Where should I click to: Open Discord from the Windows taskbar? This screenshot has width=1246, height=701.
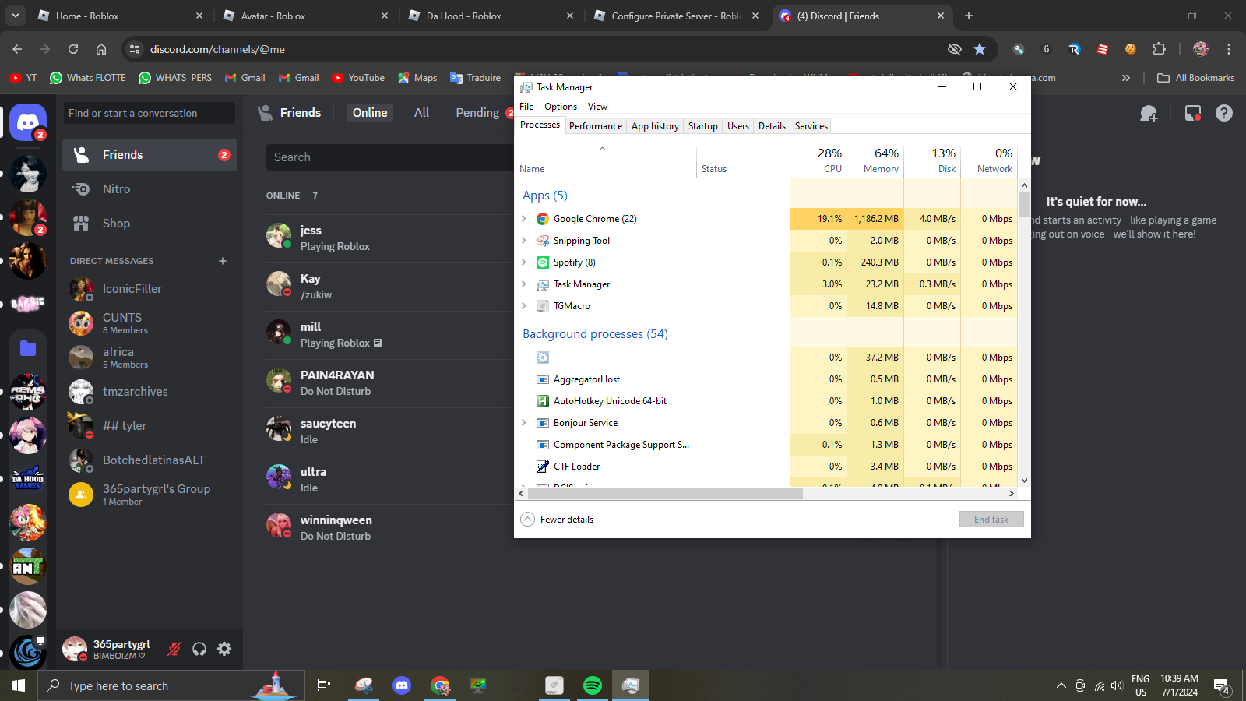(x=402, y=685)
